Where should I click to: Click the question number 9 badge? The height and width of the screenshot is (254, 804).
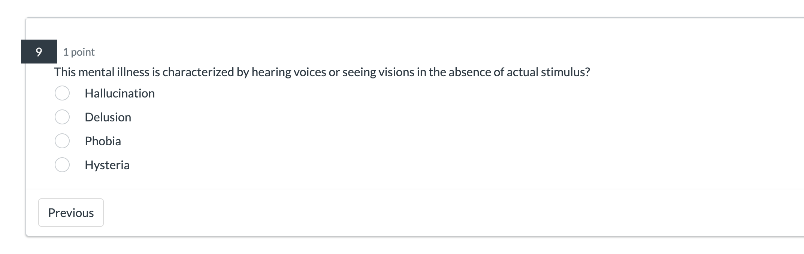[39, 52]
